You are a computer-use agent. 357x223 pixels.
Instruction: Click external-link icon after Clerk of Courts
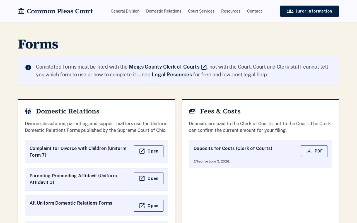[204, 67]
